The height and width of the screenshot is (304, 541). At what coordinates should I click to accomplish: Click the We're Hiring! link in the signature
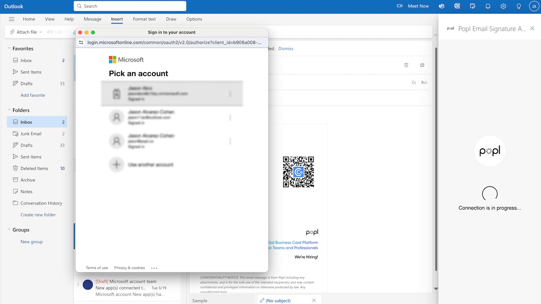tap(306, 257)
